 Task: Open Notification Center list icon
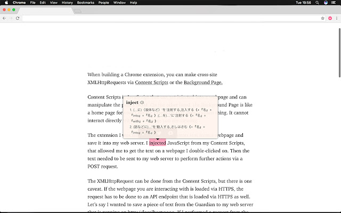coord(334,3)
